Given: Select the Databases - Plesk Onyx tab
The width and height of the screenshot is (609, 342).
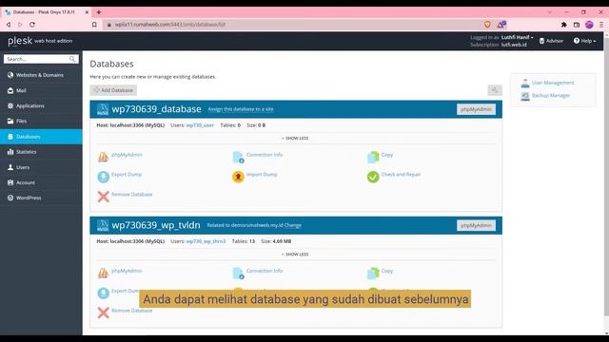Looking at the screenshot, I should [x=47, y=12].
